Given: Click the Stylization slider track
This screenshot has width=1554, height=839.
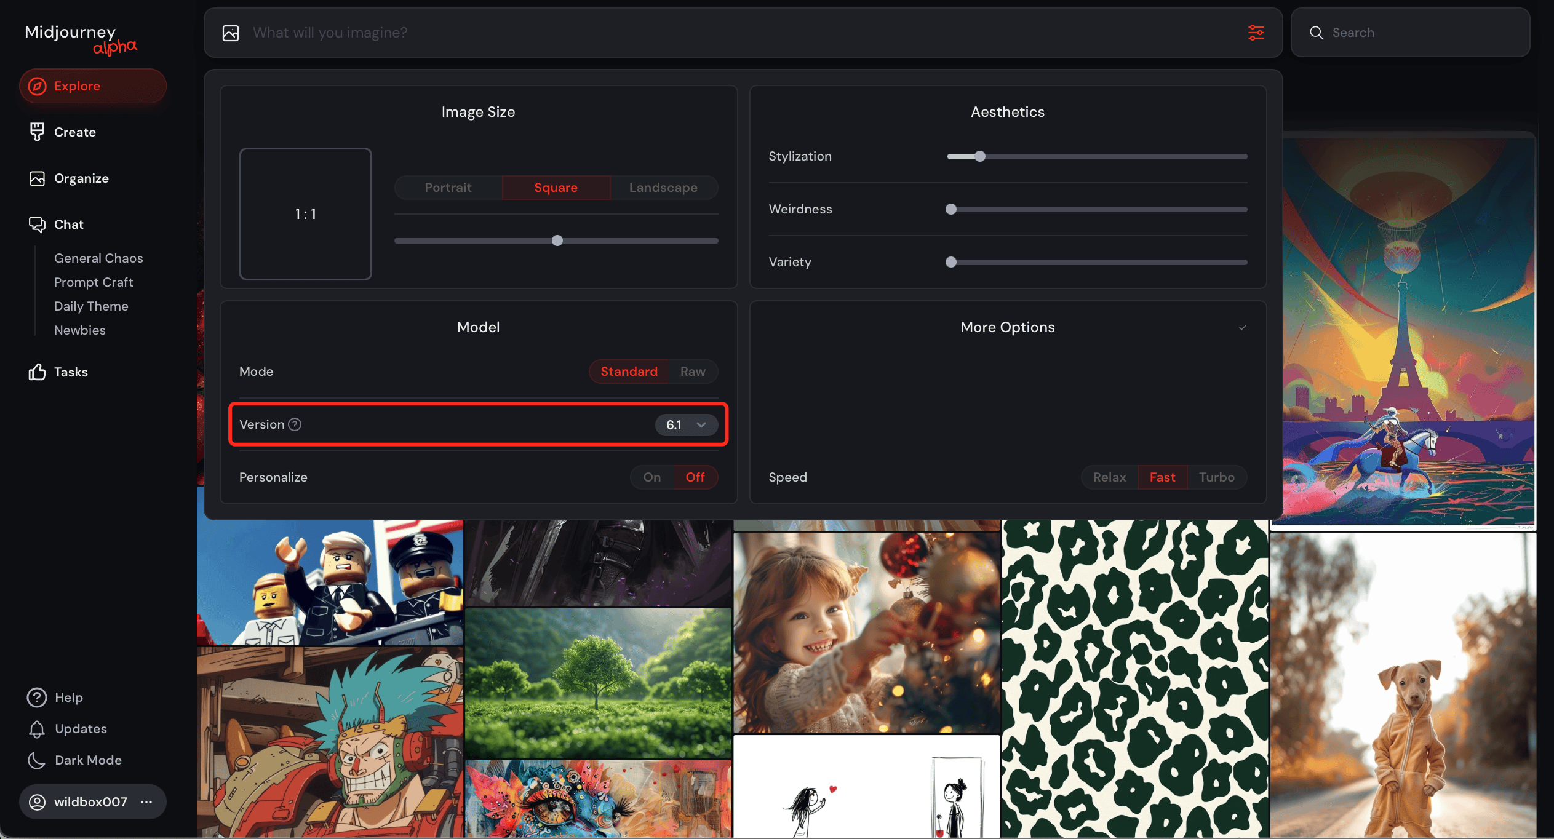Looking at the screenshot, I should point(1097,156).
